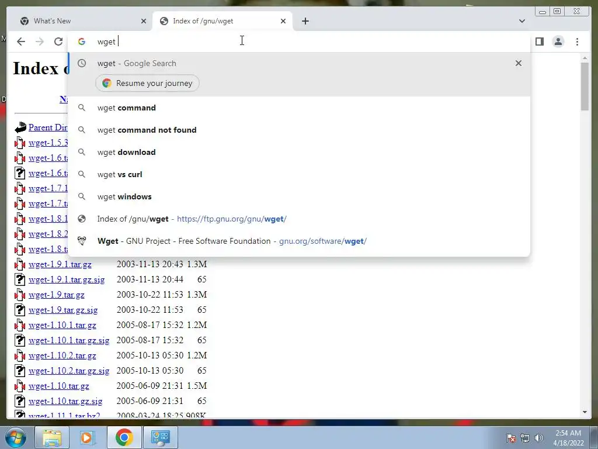
Task: Reload the current page
Action: (x=58, y=42)
